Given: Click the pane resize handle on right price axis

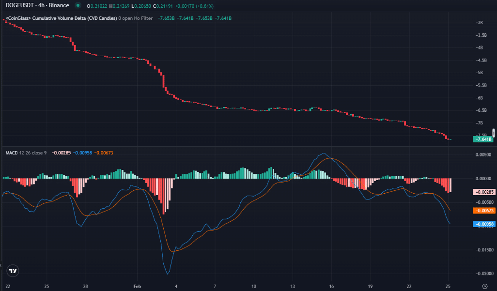Looking at the screenshot, I should tap(494, 133).
